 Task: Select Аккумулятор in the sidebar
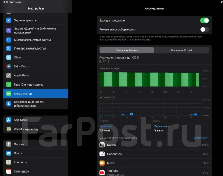pyautogui.click(x=36, y=94)
